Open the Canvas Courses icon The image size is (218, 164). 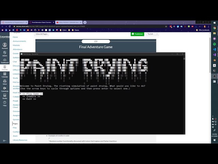tap(4, 68)
